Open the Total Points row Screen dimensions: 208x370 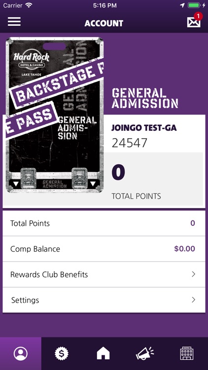click(x=104, y=223)
